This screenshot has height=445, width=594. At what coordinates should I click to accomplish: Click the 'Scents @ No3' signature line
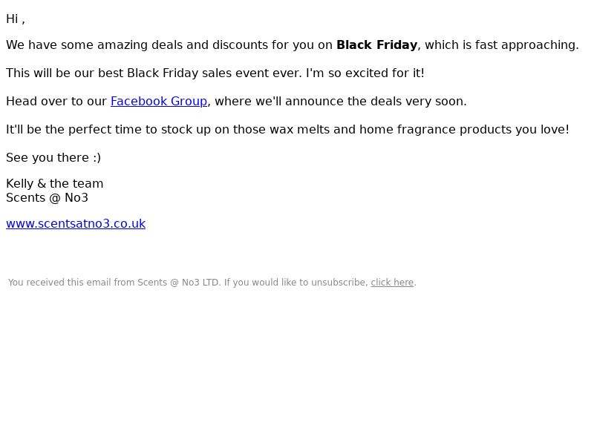tap(47, 198)
